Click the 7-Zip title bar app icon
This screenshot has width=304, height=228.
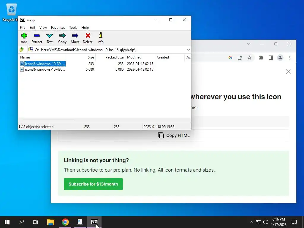pyautogui.click(x=23, y=20)
